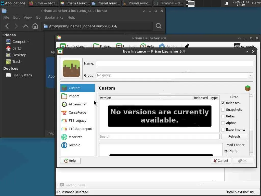Select FTB App Import source
Image resolution: width=261 pixels, height=196 pixels.
click(77, 129)
